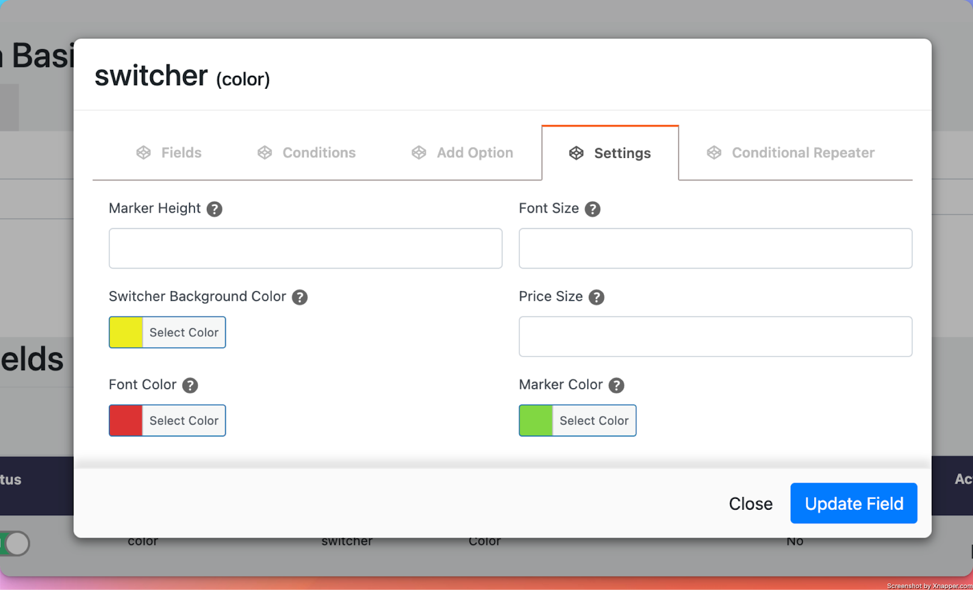Open the Fields tab
The height and width of the screenshot is (590, 973).
169,153
